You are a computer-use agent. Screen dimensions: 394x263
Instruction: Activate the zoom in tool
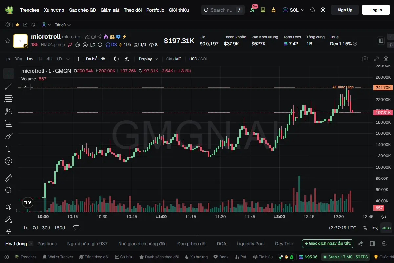(9, 190)
